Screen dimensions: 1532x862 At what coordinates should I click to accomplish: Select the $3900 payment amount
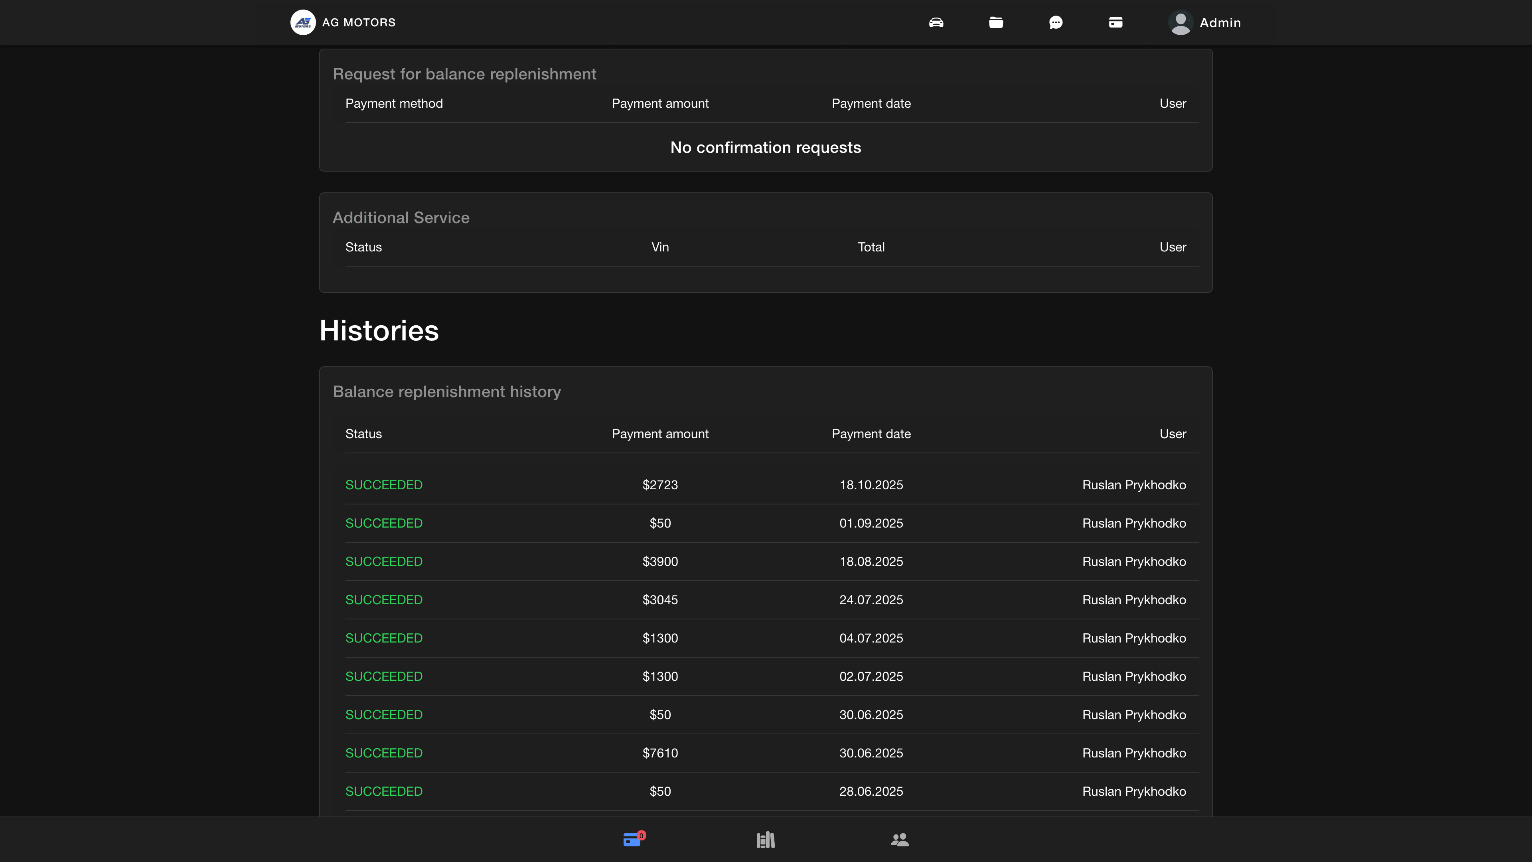660,561
